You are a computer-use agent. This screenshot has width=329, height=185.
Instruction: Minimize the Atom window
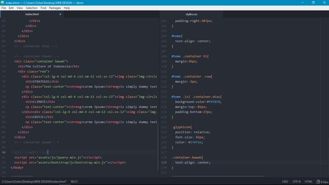[x=302, y=3]
